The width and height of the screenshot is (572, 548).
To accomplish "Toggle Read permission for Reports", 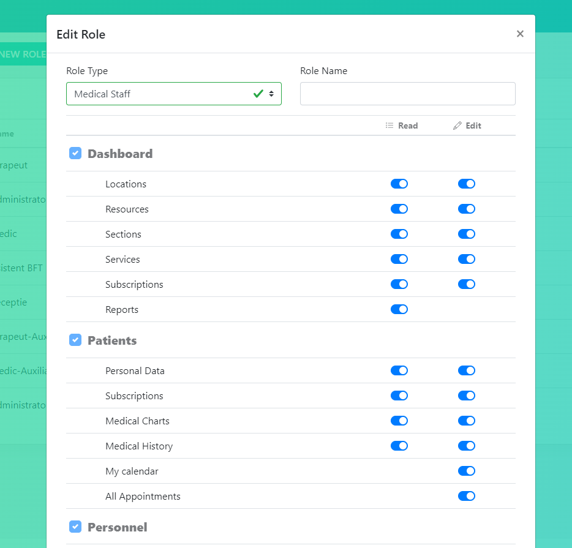I will pyautogui.click(x=399, y=309).
